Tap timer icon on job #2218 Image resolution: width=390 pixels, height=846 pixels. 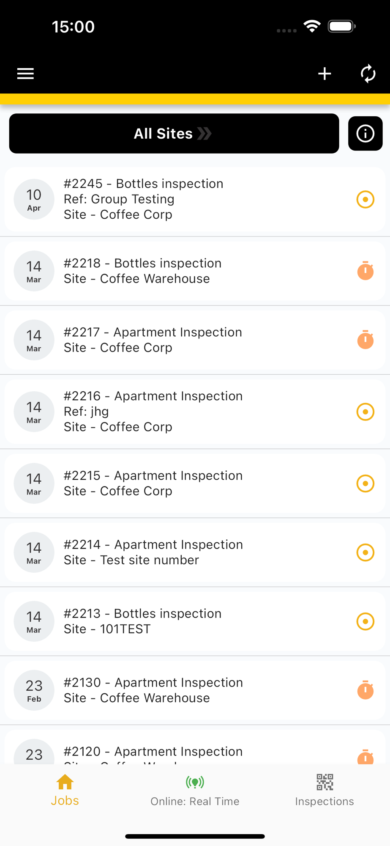pos(365,271)
